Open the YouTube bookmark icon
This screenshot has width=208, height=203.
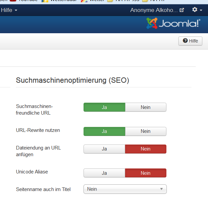(x=13, y=1)
